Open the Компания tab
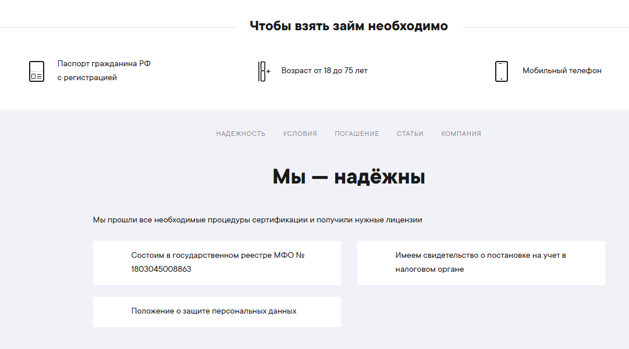Viewport: 629px width, 349px height. [x=461, y=134]
